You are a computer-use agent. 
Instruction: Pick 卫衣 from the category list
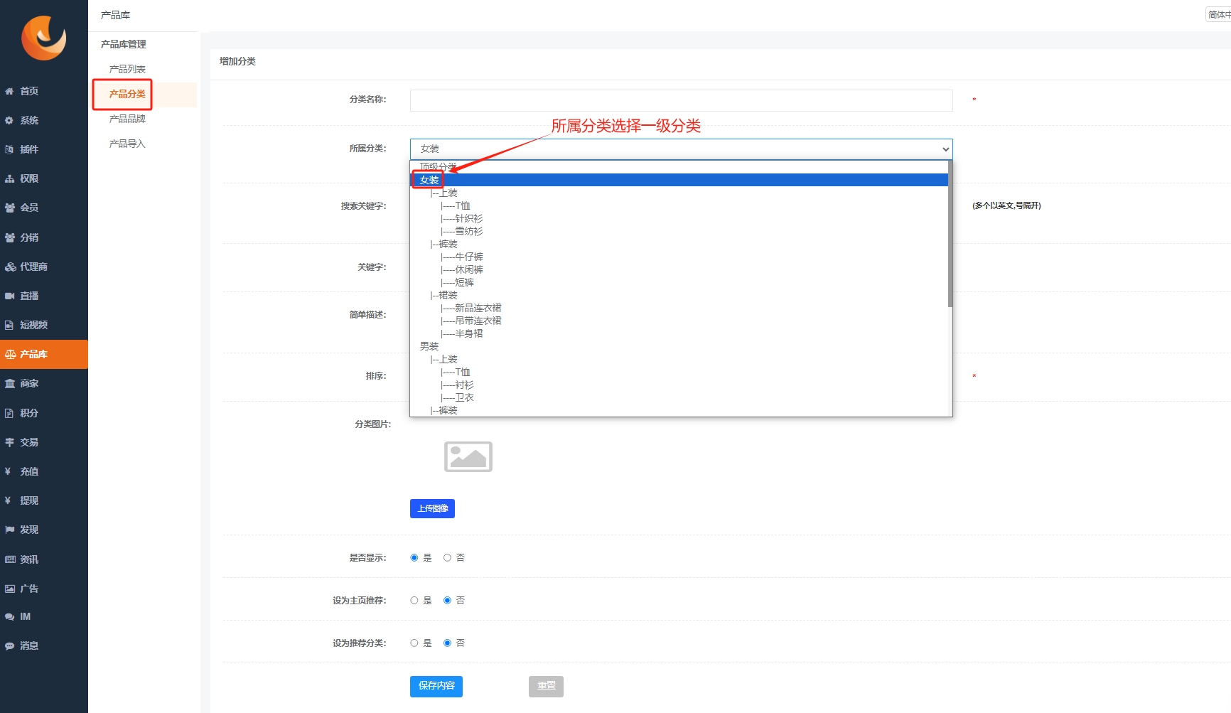tap(679, 397)
